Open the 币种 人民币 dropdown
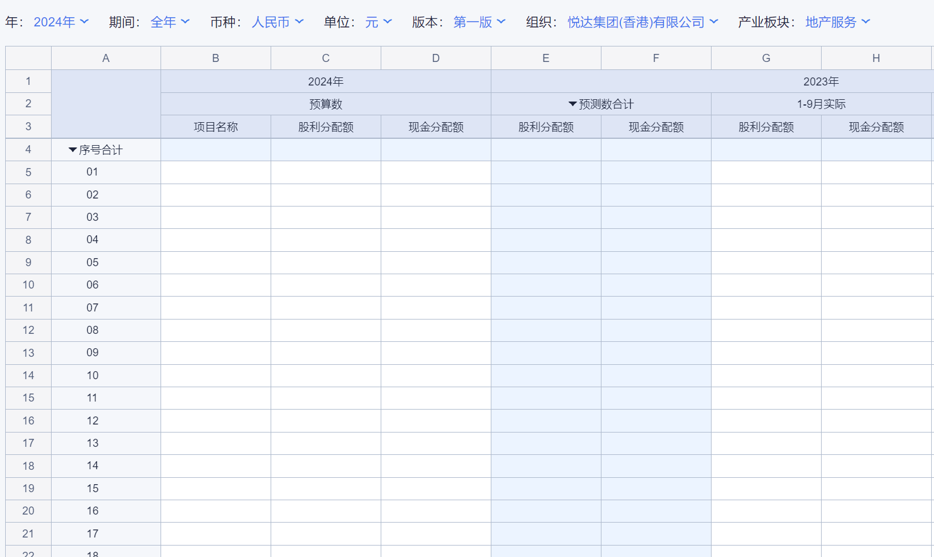 click(x=278, y=22)
